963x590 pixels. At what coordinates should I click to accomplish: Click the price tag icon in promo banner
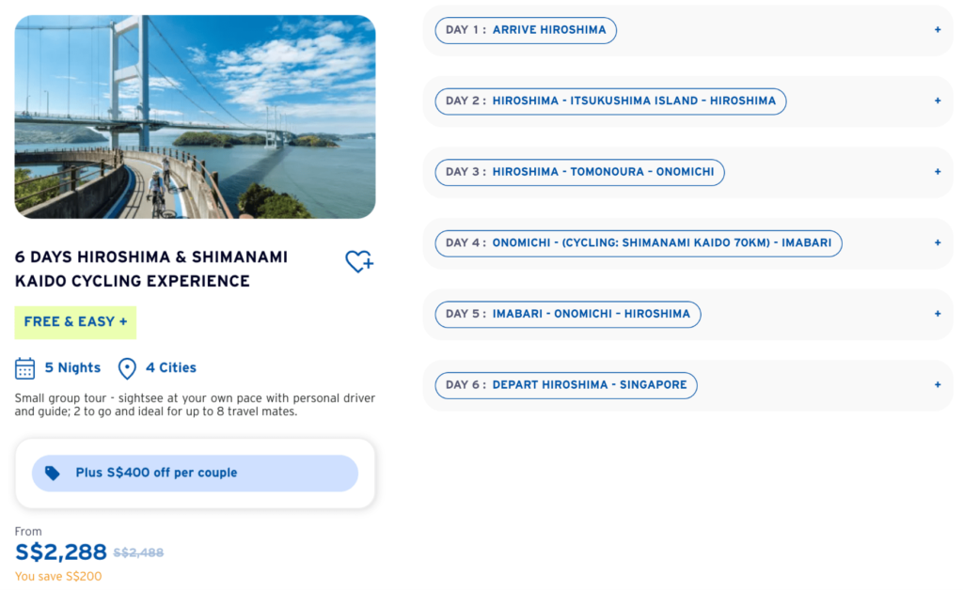coord(53,473)
